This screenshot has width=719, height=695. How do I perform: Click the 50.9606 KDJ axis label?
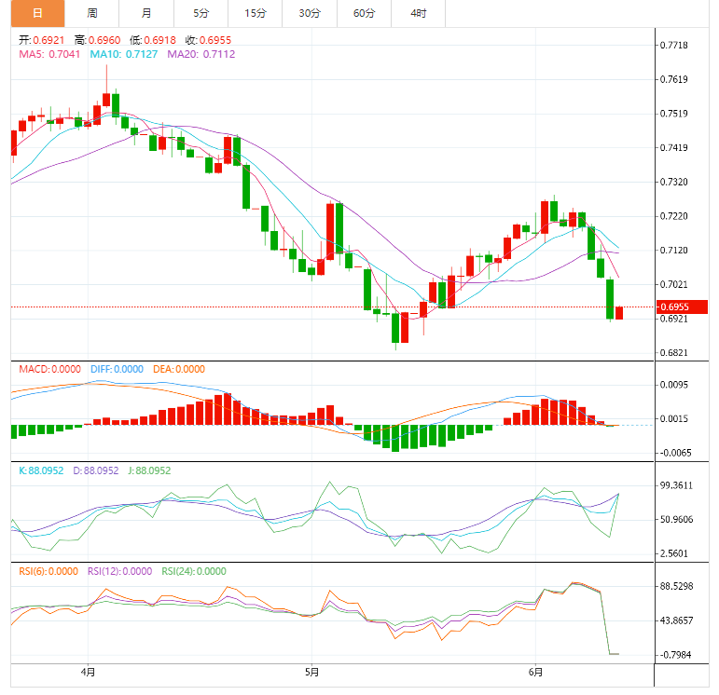pyautogui.click(x=676, y=520)
